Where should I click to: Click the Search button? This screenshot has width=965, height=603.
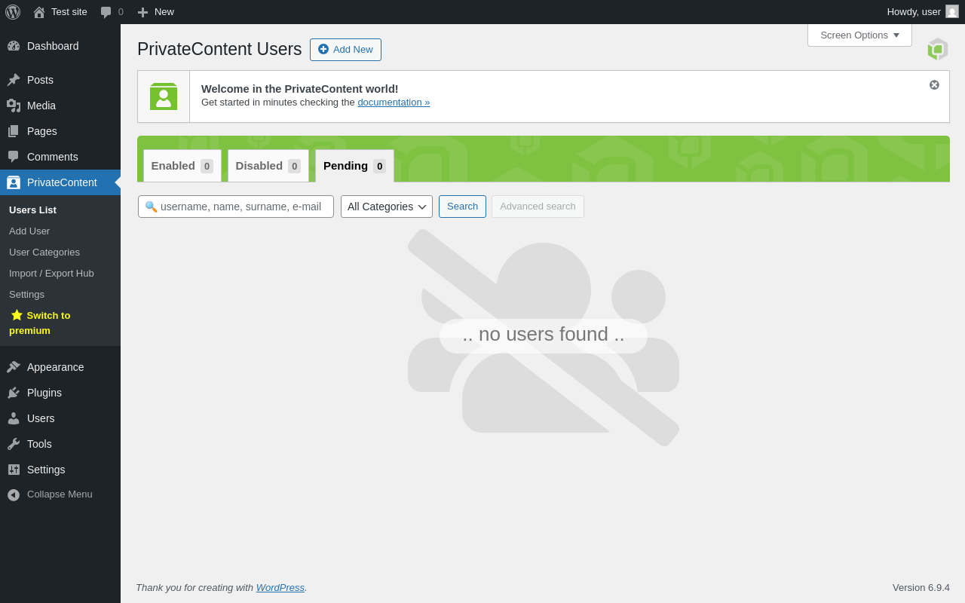[x=462, y=207]
